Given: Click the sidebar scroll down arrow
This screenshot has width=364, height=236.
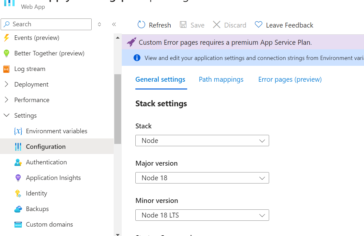Looking at the screenshot, I should pyautogui.click(x=118, y=235).
